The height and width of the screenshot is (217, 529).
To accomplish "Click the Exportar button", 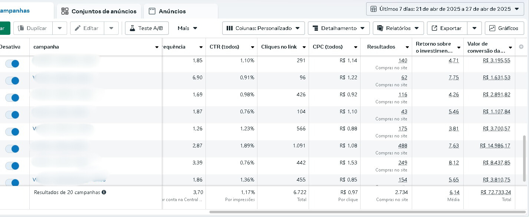I will coord(447,28).
